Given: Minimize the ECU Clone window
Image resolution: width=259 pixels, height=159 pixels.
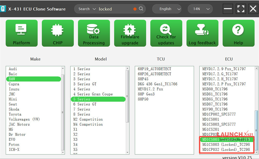Looking at the screenshot, I should coord(228,9).
